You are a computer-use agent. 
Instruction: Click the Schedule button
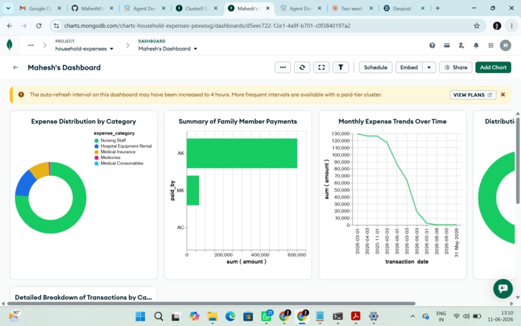point(376,67)
